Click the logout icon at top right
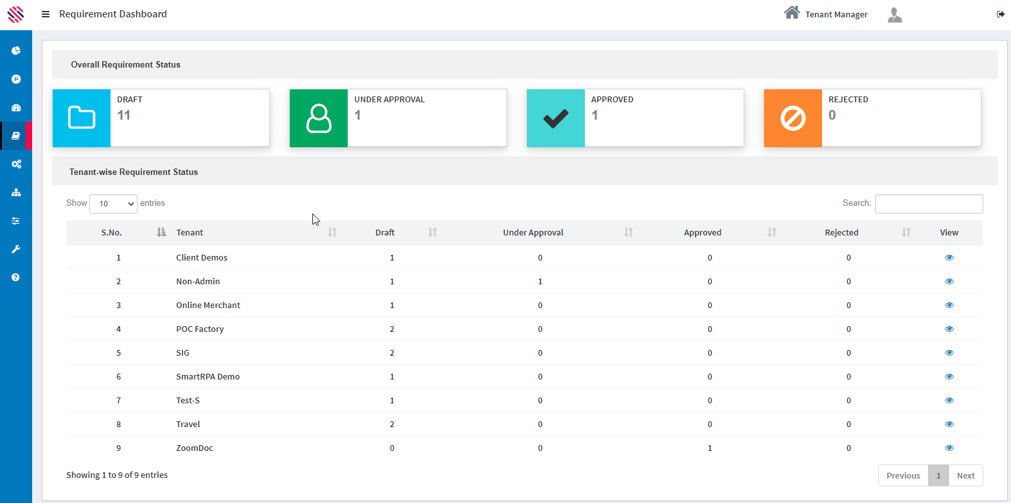Viewport: 1011px width, 503px height. [x=1000, y=14]
